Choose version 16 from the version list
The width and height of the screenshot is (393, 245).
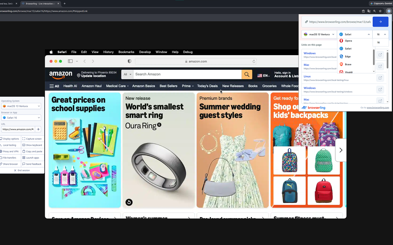pos(381,43)
